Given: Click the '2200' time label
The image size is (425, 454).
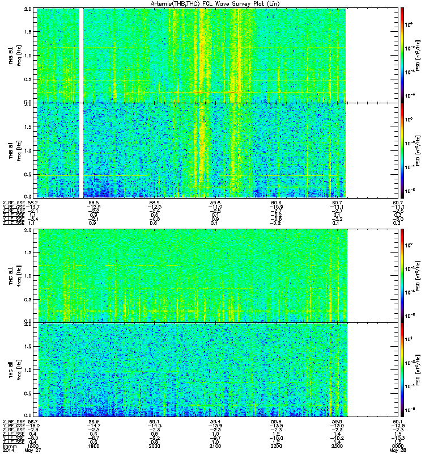Looking at the screenshot, I should (276, 446).
